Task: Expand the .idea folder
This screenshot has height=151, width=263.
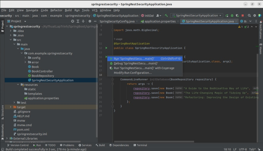Action: (10, 31)
